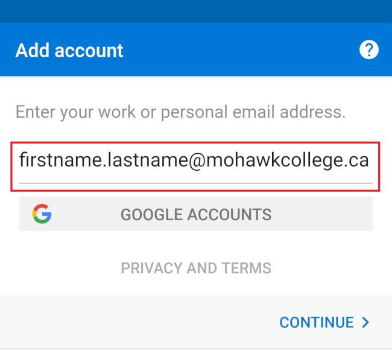Focus the email address input field
This screenshot has height=350, width=392.
195,162
